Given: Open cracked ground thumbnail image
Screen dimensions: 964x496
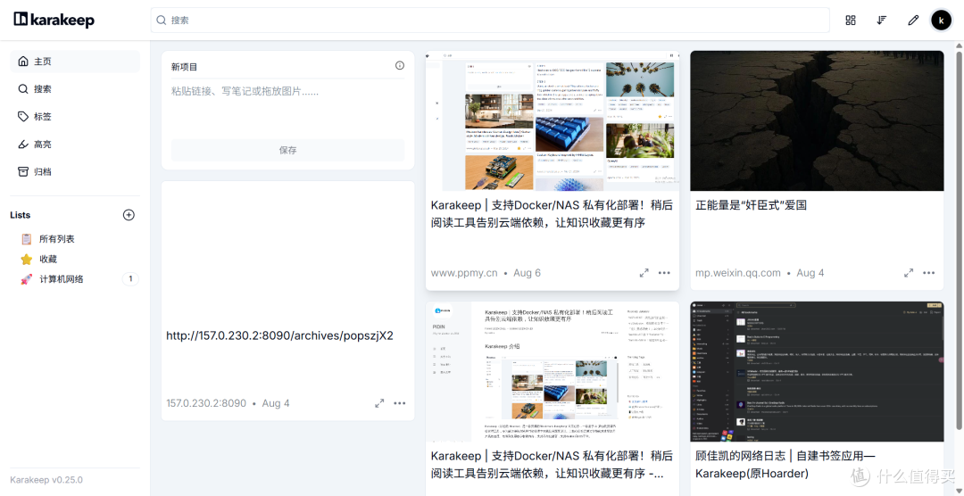Looking at the screenshot, I should click(817, 120).
